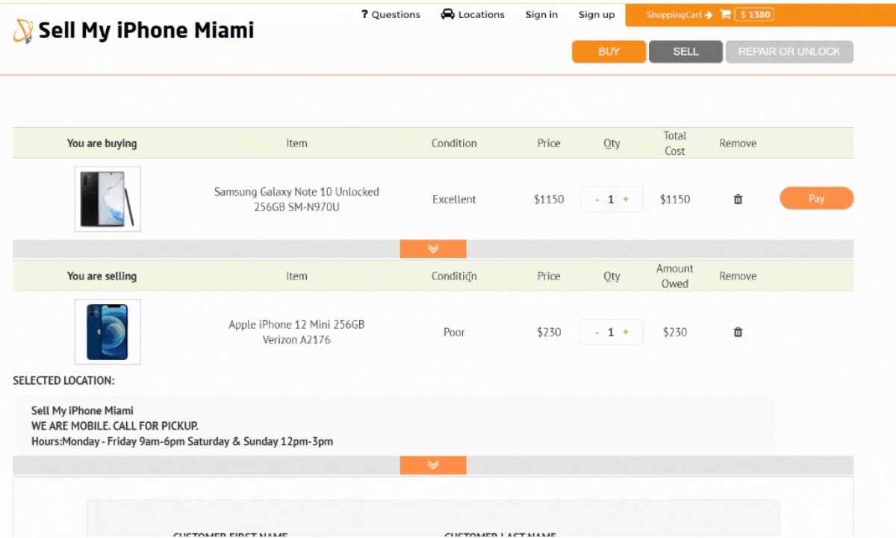Click the car icon beside Locations
Screen dimensions: 896x538
click(x=448, y=14)
